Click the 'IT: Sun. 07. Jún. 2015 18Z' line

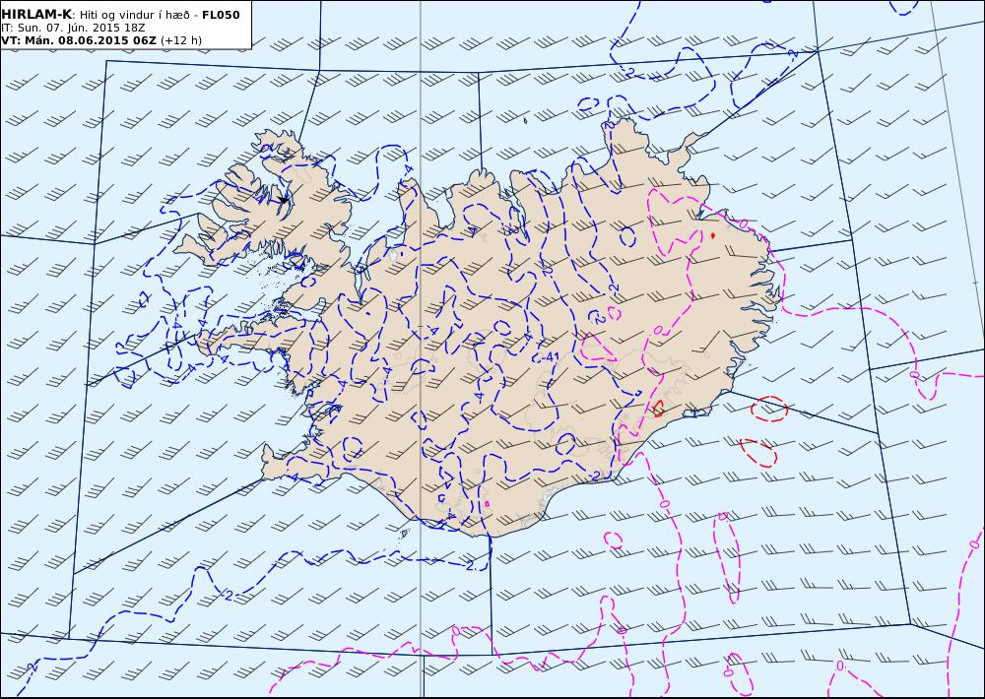click(x=74, y=28)
